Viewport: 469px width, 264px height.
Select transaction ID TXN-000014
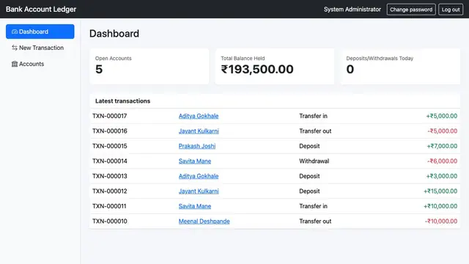tap(109, 161)
